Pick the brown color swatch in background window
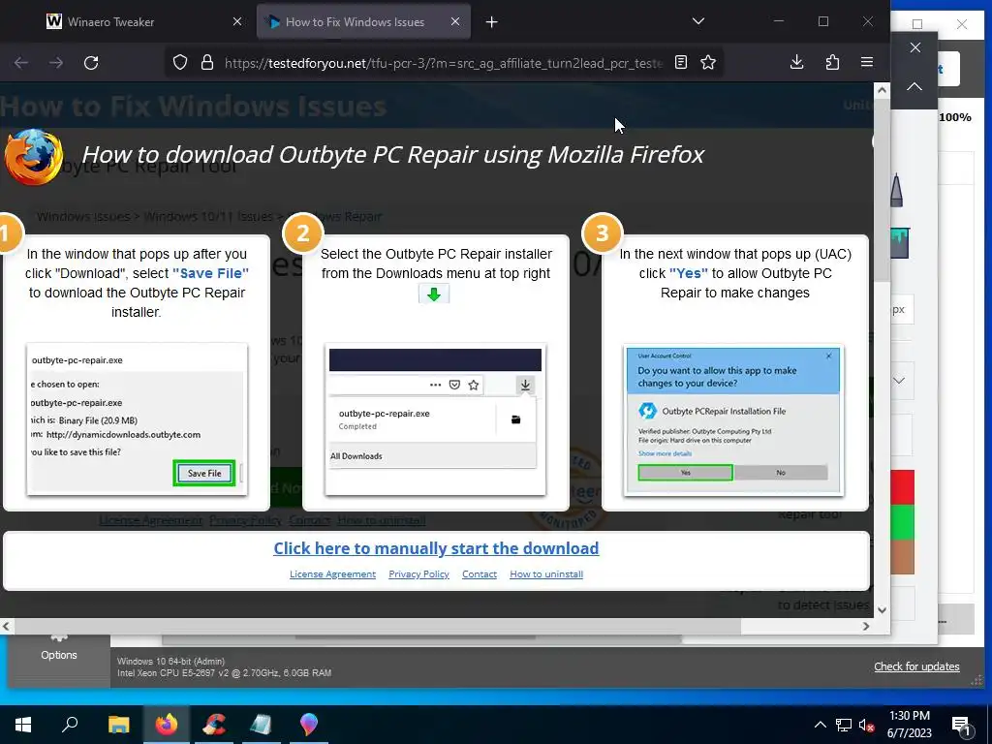Screen dimensions: 992x744 [x=902, y=557]
